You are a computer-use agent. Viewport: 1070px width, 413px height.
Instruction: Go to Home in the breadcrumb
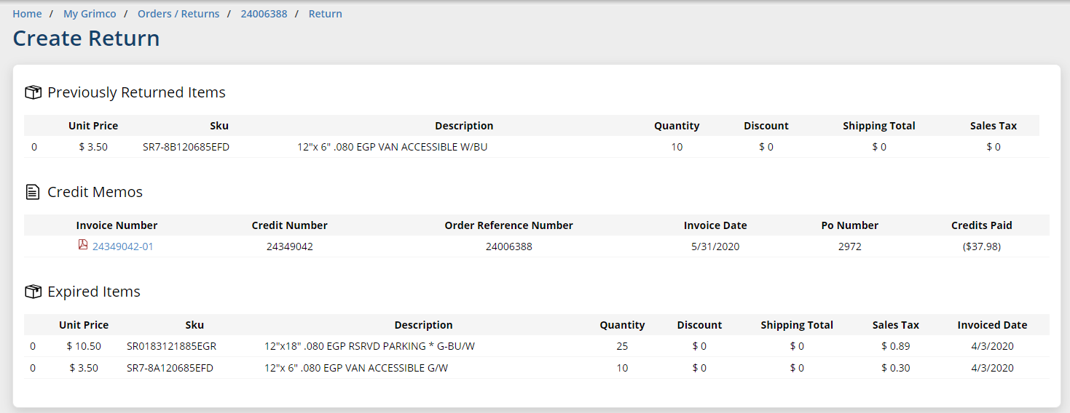tap(27, 14)
